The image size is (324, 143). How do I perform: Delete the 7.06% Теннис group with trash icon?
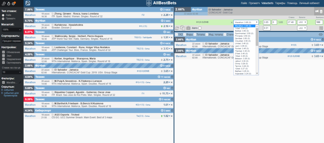pos(172,9)
